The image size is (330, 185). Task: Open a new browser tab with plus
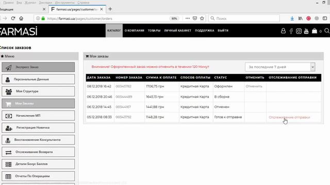tap(110, 9)
